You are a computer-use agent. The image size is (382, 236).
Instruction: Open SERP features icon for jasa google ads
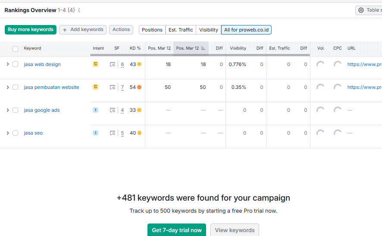(x=113, y=110)
